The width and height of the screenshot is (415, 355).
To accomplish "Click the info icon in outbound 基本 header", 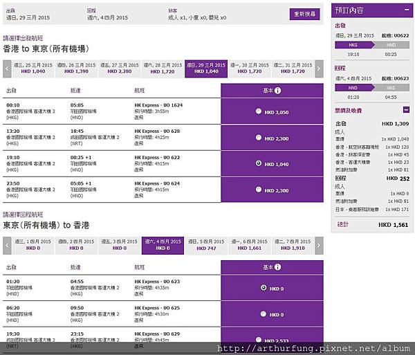I will [277, 91].
